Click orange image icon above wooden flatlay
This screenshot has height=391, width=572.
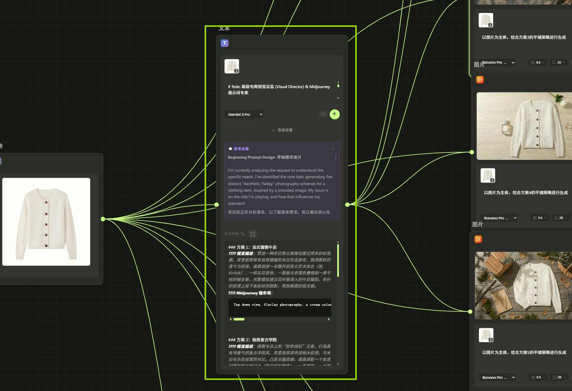click(x=479, y=239)
